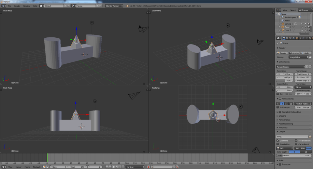Open the PNG file format dropdown
This screenshot has height=169, width=313.
[x=285, y=148]
